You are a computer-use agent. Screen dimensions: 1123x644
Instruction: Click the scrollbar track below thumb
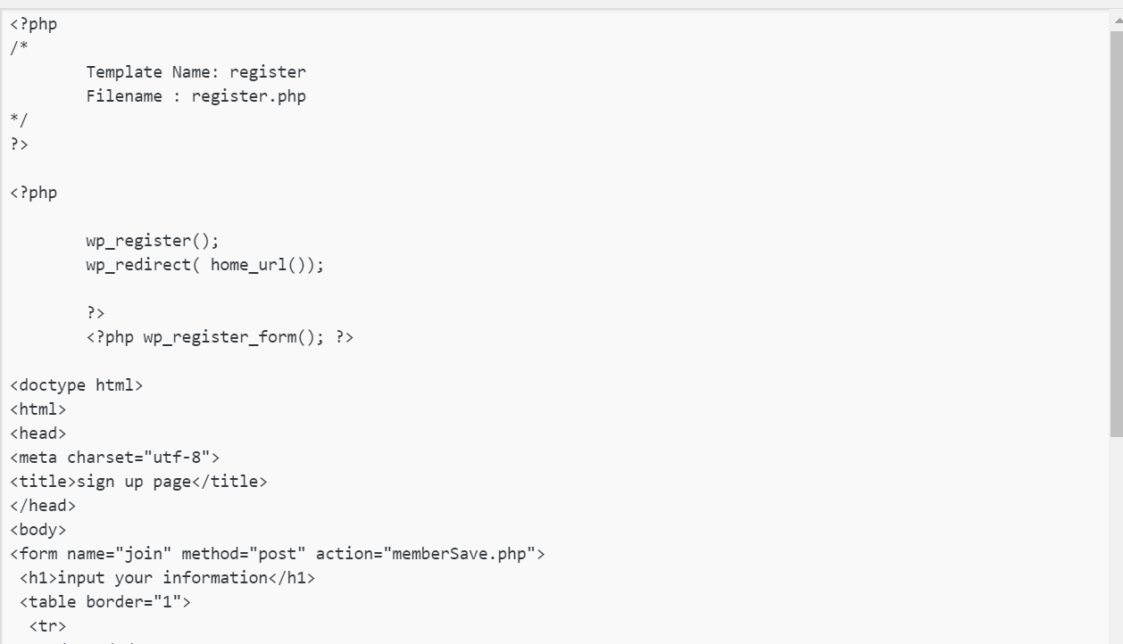1116,540
